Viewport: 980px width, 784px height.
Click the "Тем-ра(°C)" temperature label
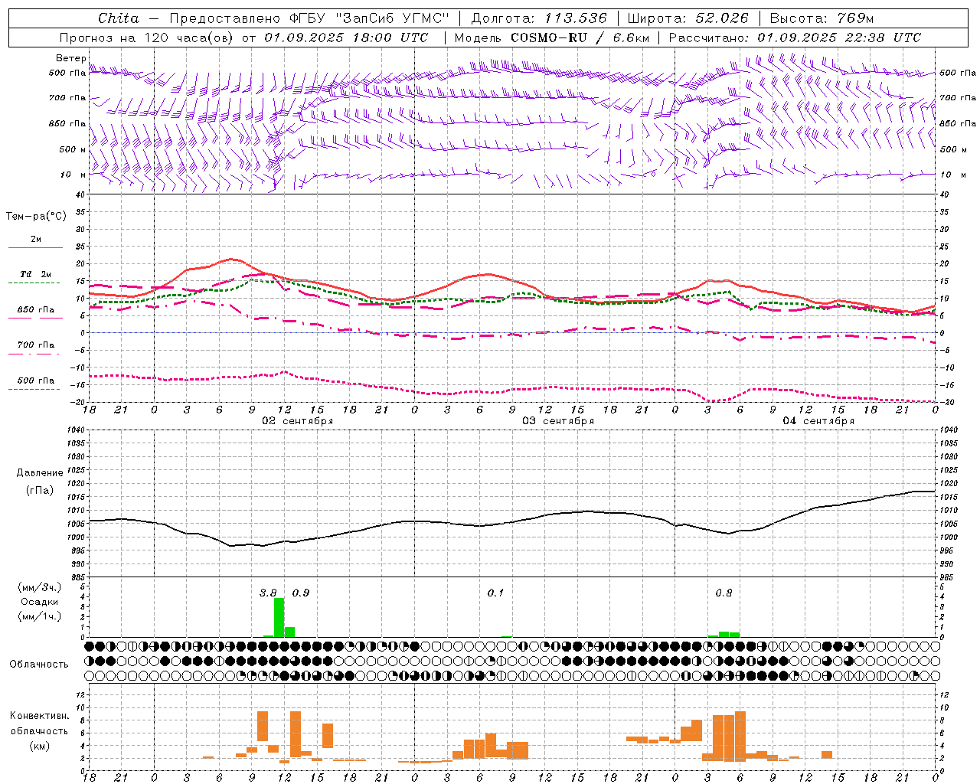(36, 217)
